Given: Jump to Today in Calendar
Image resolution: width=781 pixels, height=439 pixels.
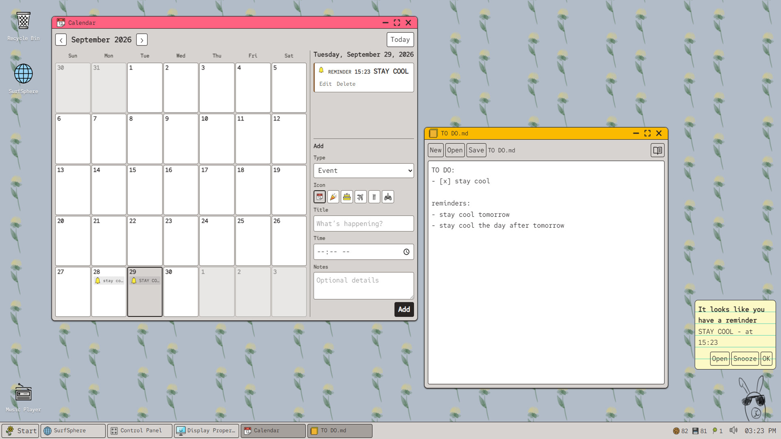Looking at the screenshot, I should [400, 40].
